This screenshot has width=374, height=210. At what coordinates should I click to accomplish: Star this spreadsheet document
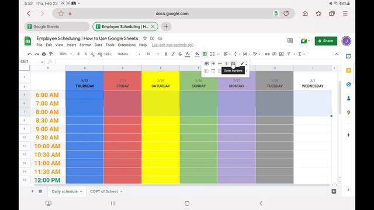145,38
